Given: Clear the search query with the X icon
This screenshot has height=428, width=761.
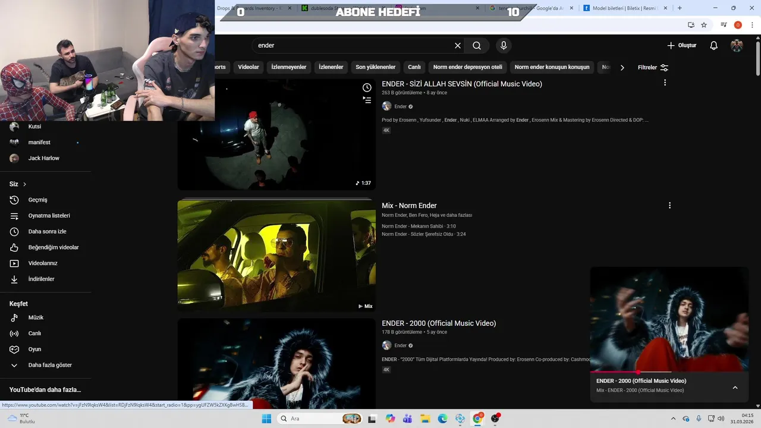Looking at the screenshot, I should pos(458,45).
